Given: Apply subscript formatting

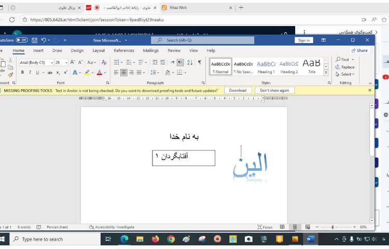Looking at the screenshot, I should pyautogui.click(x=58, y=73).
